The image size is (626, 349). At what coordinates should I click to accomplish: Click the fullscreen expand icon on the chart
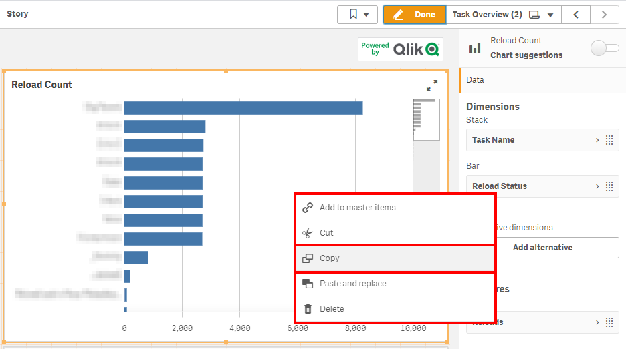(x=432, y=85)
